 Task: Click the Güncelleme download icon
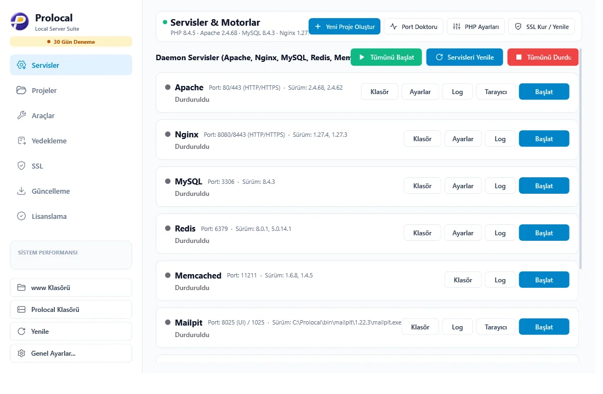[21, 191]
